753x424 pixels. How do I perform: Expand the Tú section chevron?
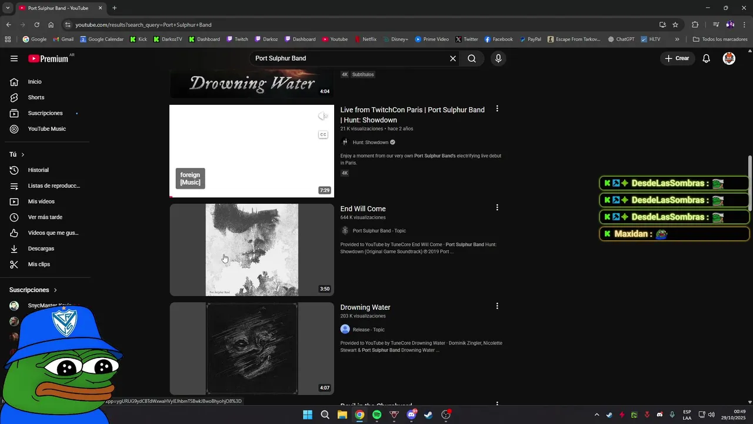[22, 154]
